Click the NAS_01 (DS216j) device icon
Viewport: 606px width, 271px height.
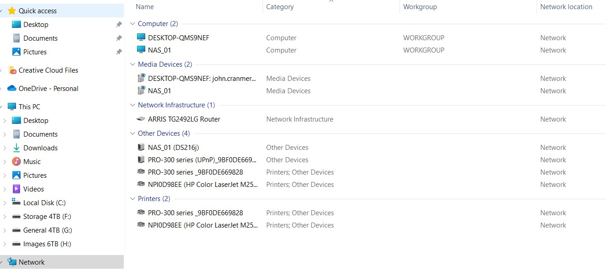[141, 148]
